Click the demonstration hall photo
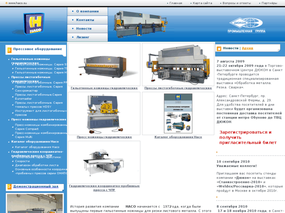The image size is (285, 213). tap(35, 203)
